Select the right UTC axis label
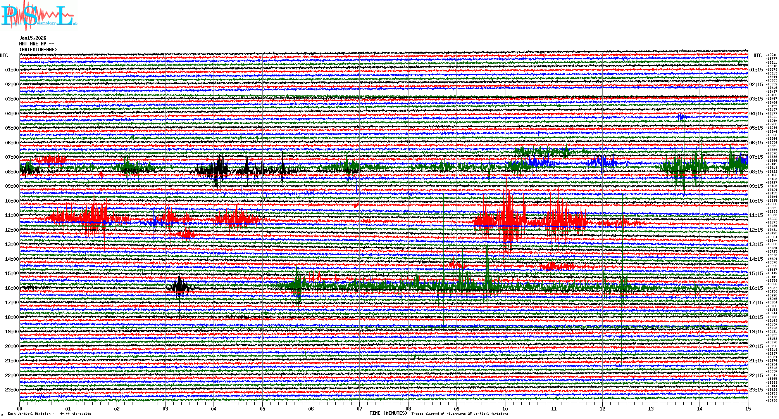The width and height of the screenshot is (779, 419). pos(757,55)
